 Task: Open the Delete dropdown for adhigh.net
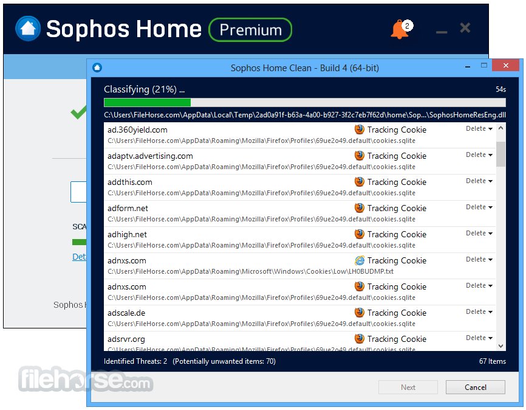pos(479,234)
